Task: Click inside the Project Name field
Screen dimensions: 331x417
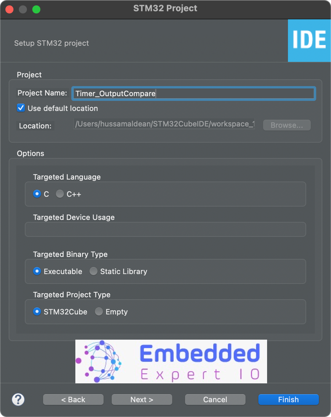Action: pos(193,93)
